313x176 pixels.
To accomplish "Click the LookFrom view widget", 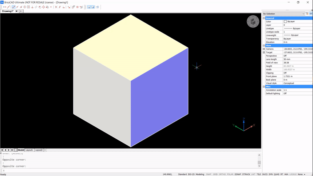I will 253,22.
